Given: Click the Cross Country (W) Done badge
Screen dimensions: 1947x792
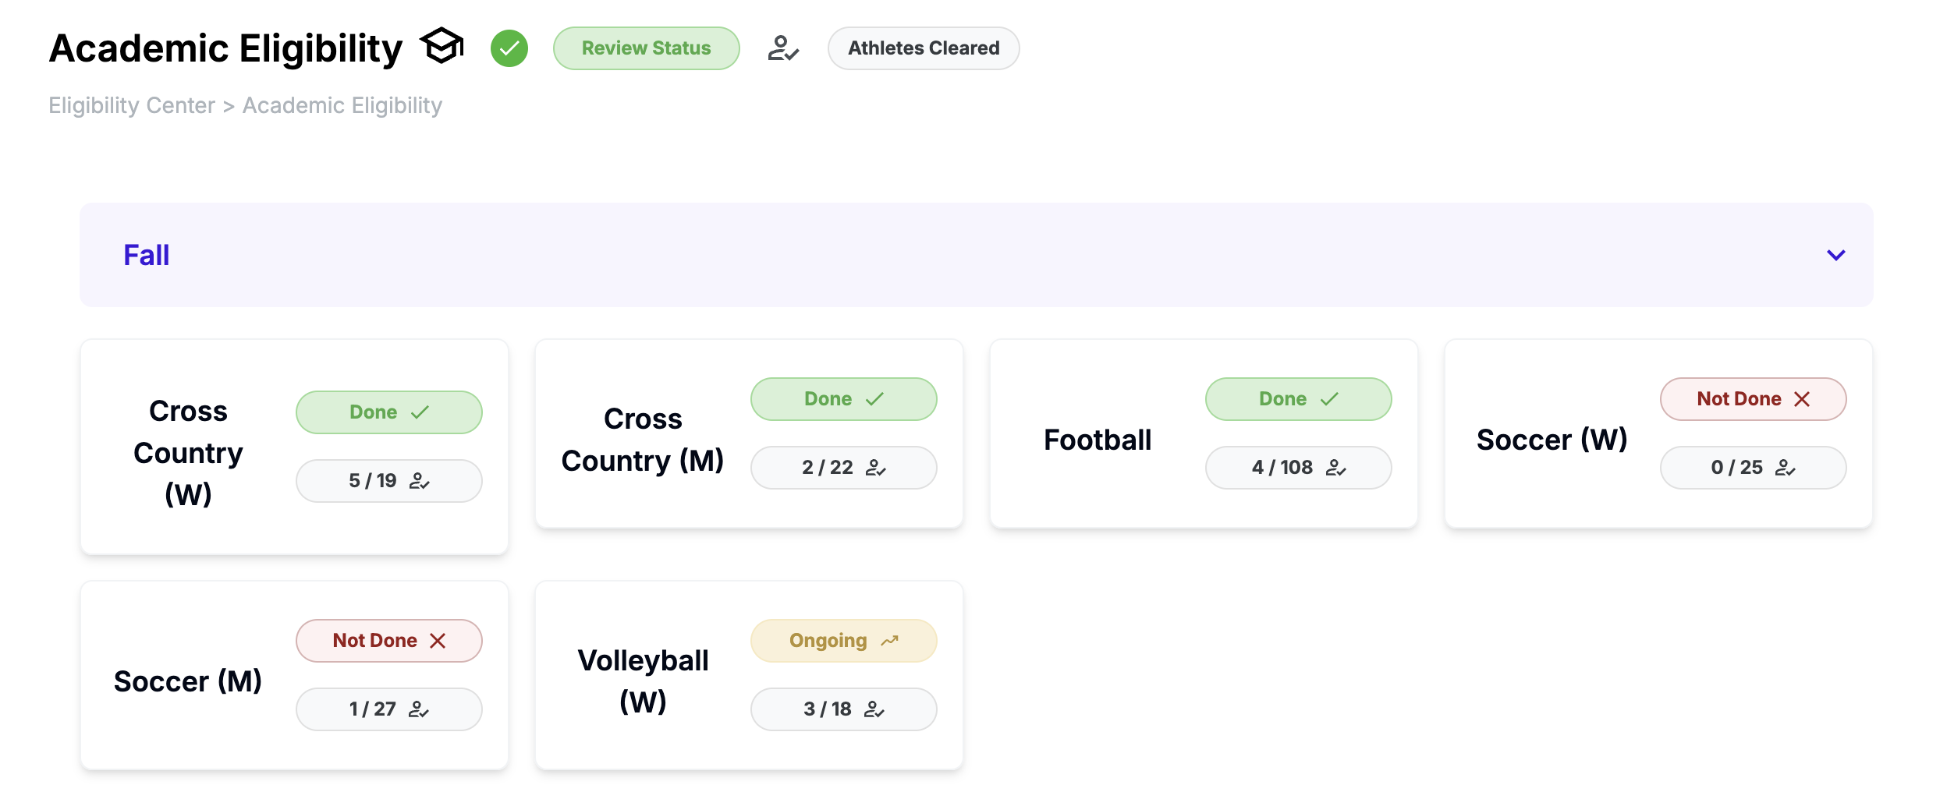Looking at the screenshot, I should coord(388,412).
